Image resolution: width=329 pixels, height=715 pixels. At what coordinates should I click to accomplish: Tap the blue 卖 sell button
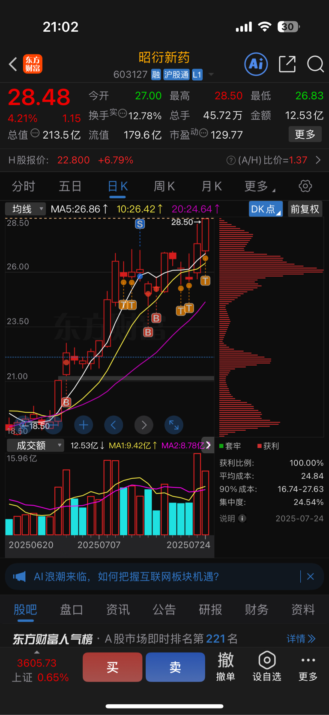click(x=175, y=667)
